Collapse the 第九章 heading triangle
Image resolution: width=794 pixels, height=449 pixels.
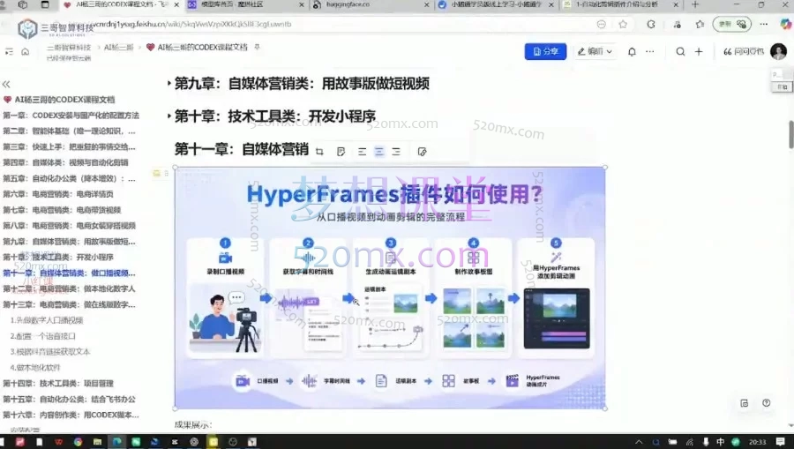[x=169, y=84]
